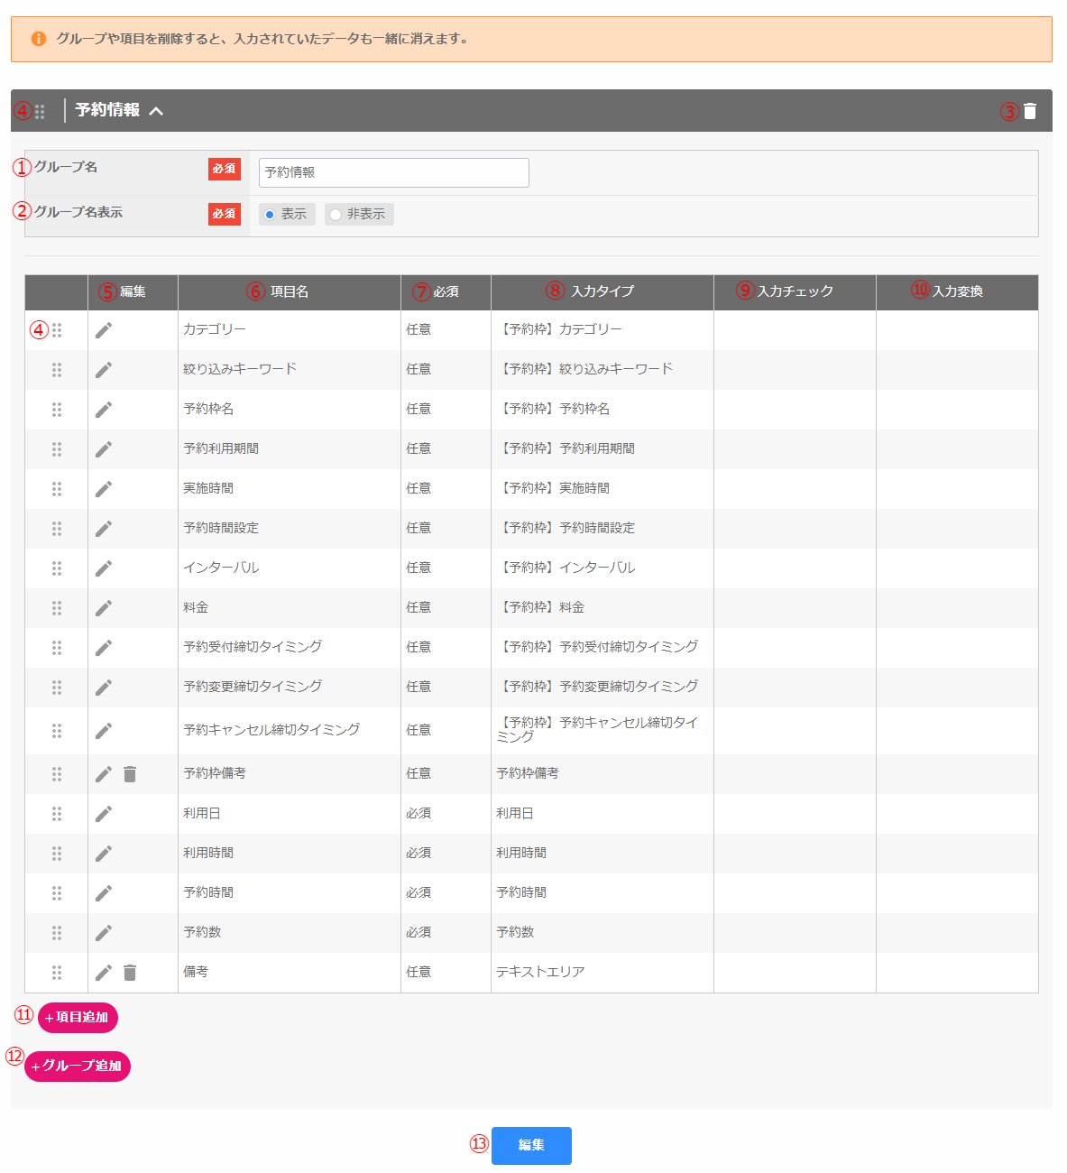The width and height of the screenshot is (1067, 1173).
Task: Click the drag handle for インターバル row
Action: click(x=57, y=568)
